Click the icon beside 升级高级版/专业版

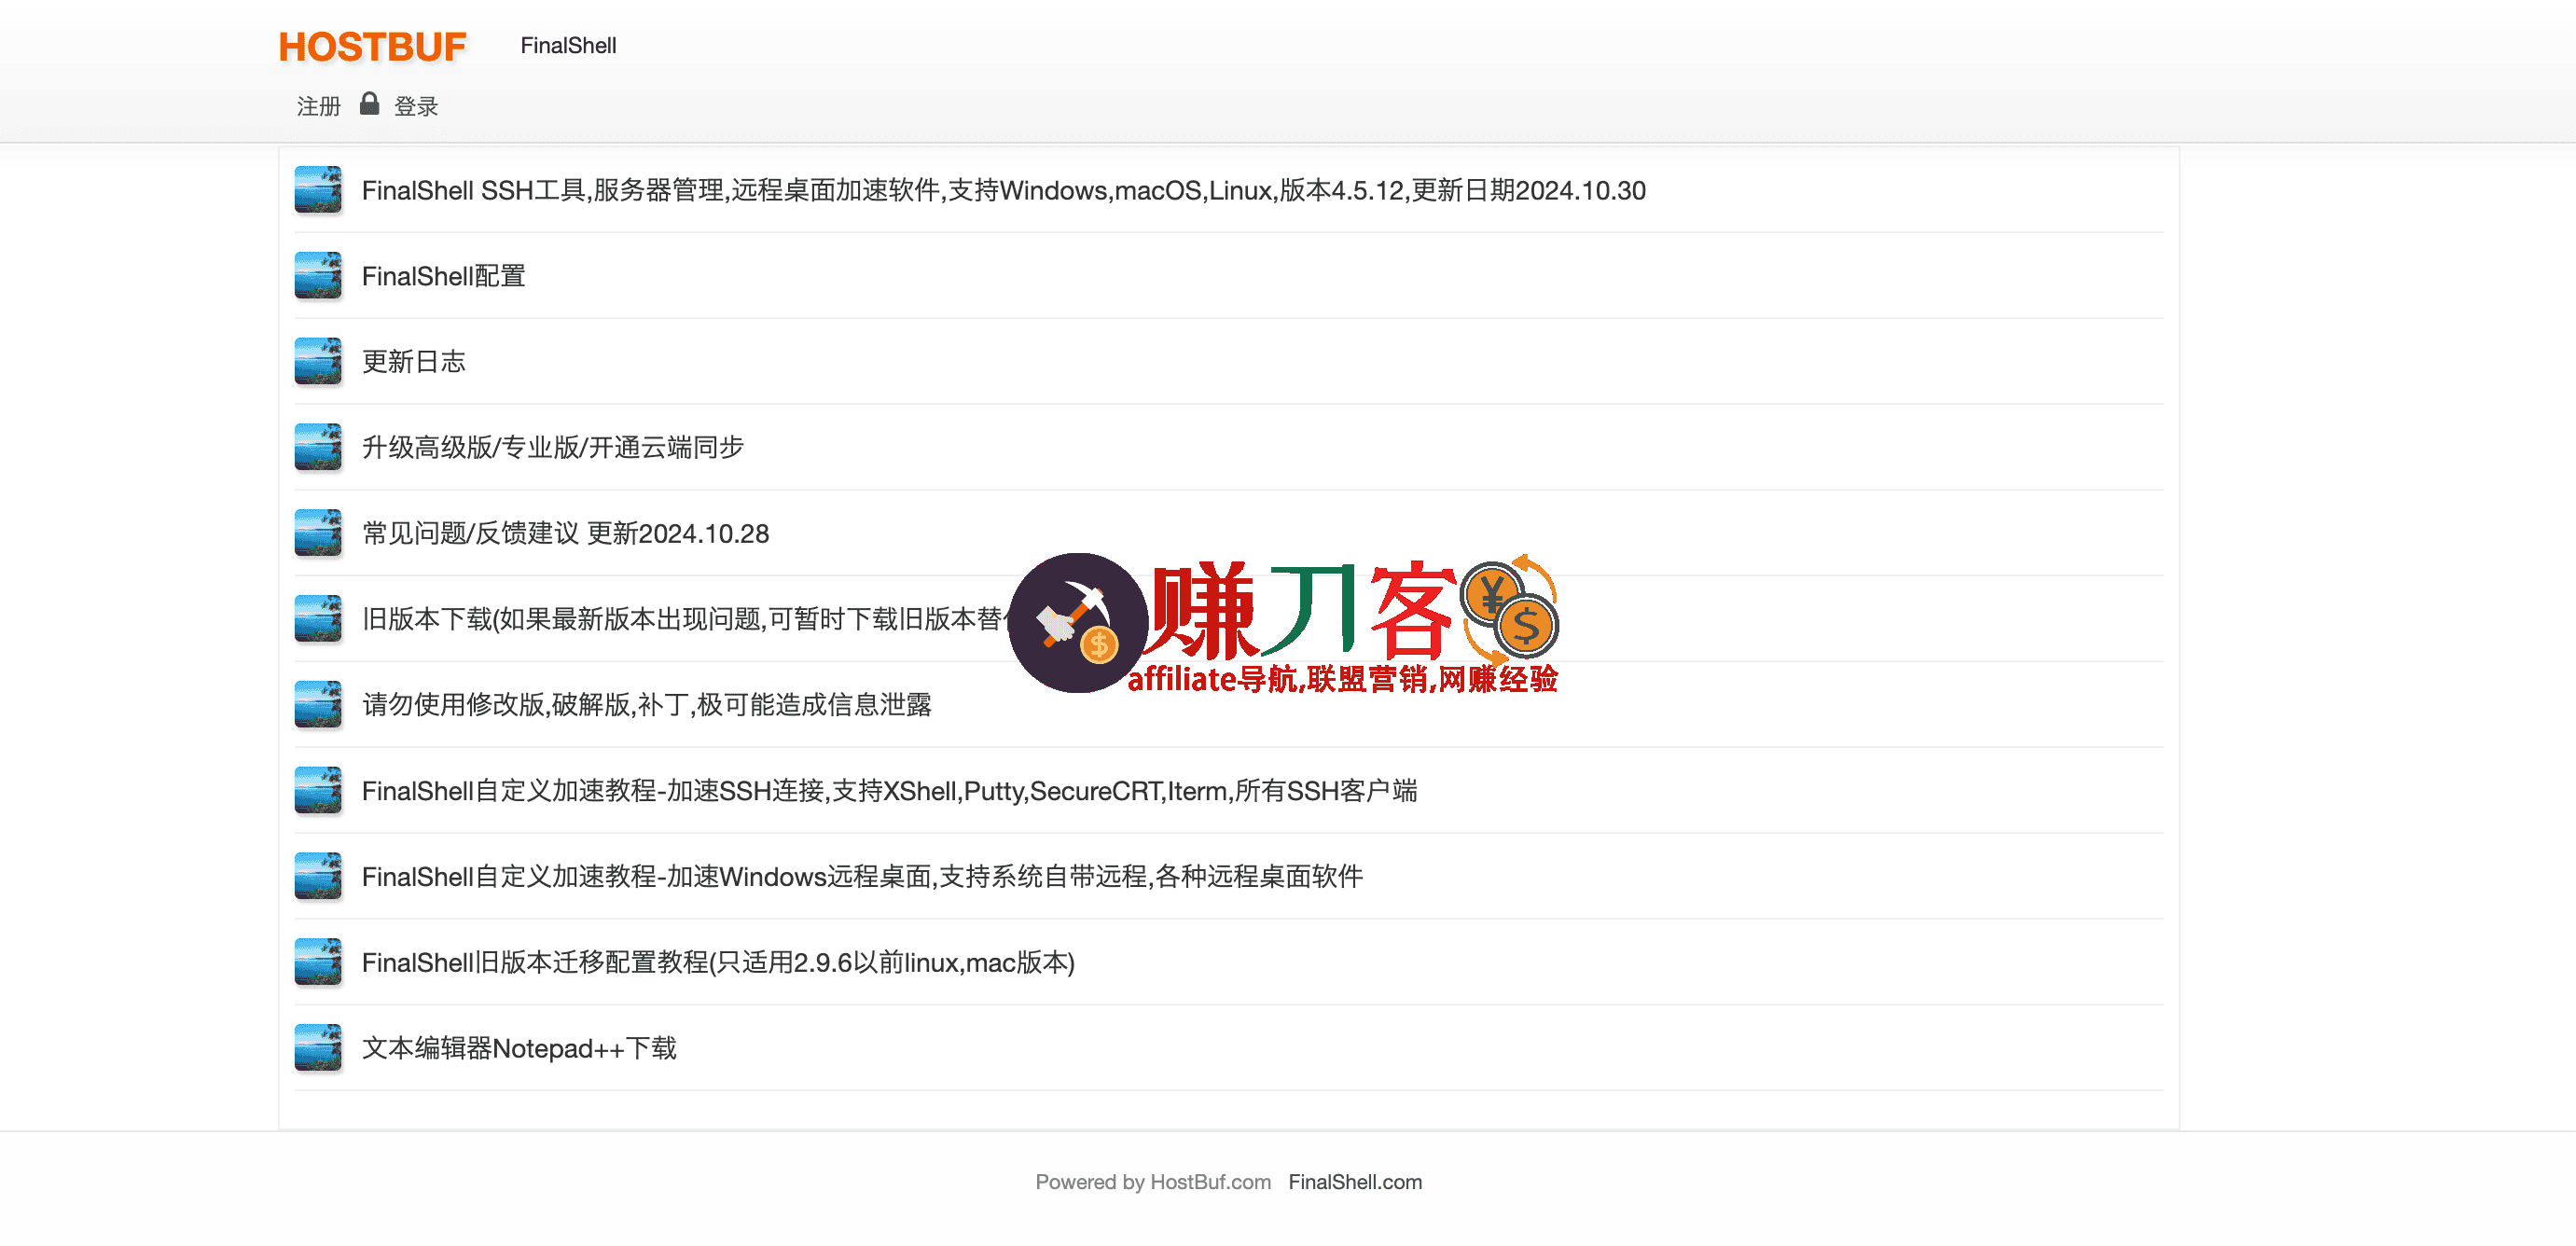point(318,447)
